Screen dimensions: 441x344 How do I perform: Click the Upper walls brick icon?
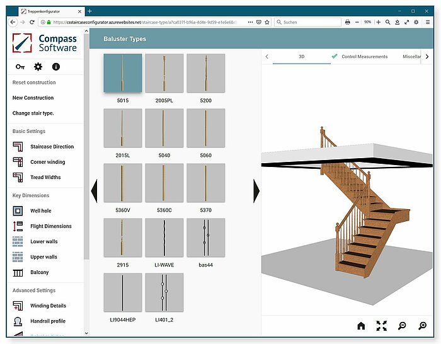[x=18, y=257]
